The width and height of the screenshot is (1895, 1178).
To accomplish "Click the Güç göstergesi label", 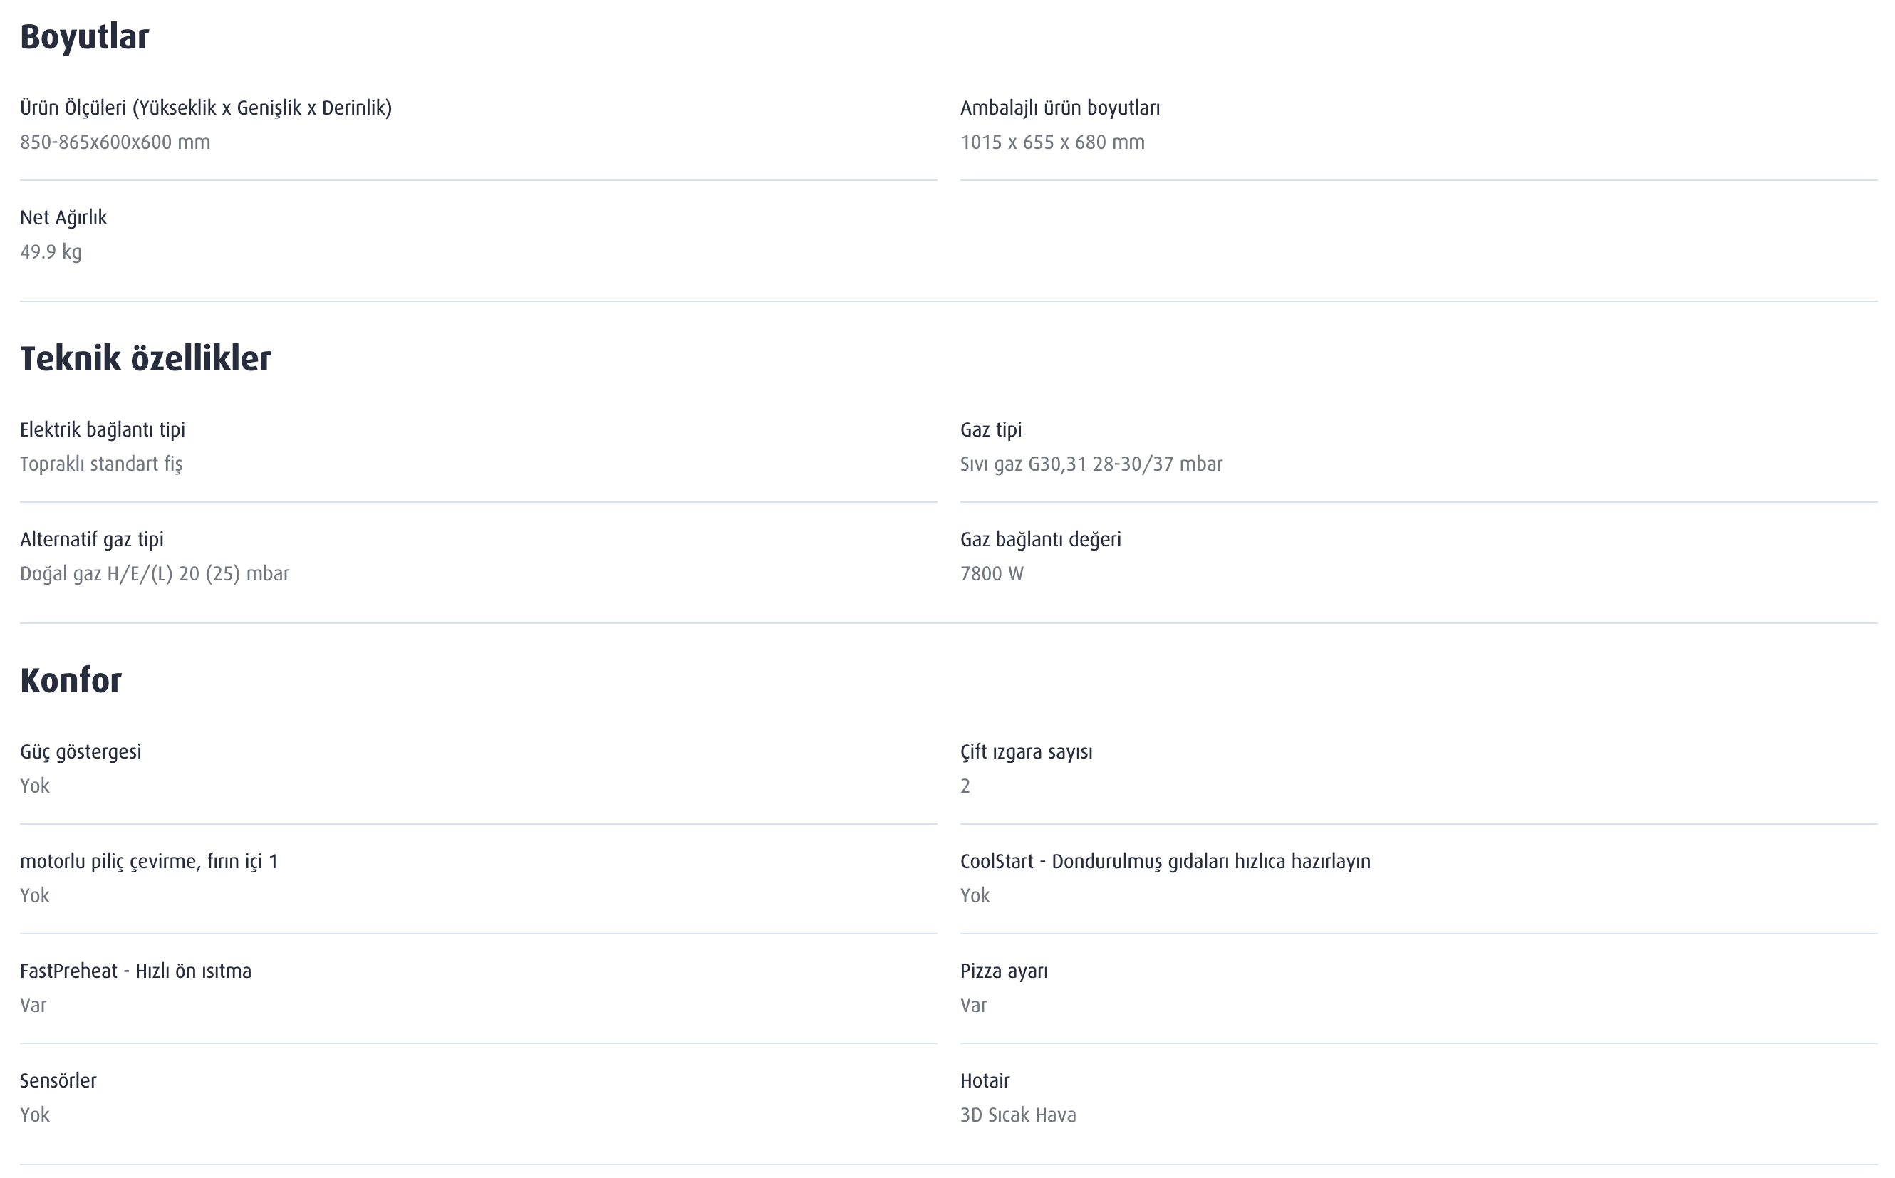I will pos(81,751).
